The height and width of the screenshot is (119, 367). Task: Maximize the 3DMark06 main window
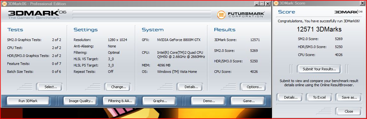[262, 4]
